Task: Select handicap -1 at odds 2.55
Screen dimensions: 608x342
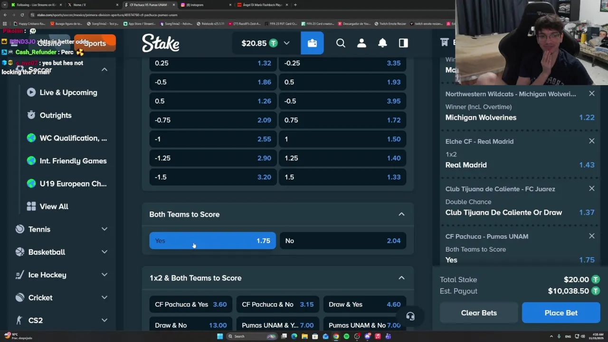Action: pyautogui.click(x=213, y=139)
